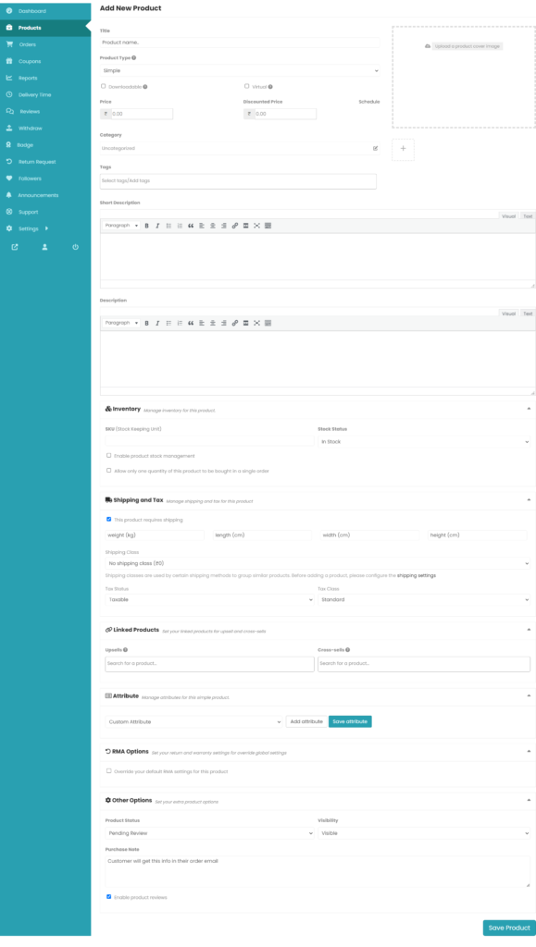Image resolution: width=536 pixels, height=947 pixels.
Task: Click the Reviews sidebar icon
Action: point(9,111)
